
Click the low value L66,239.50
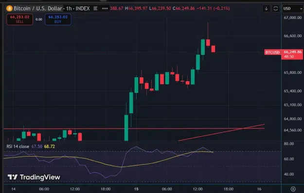(160, 8)
